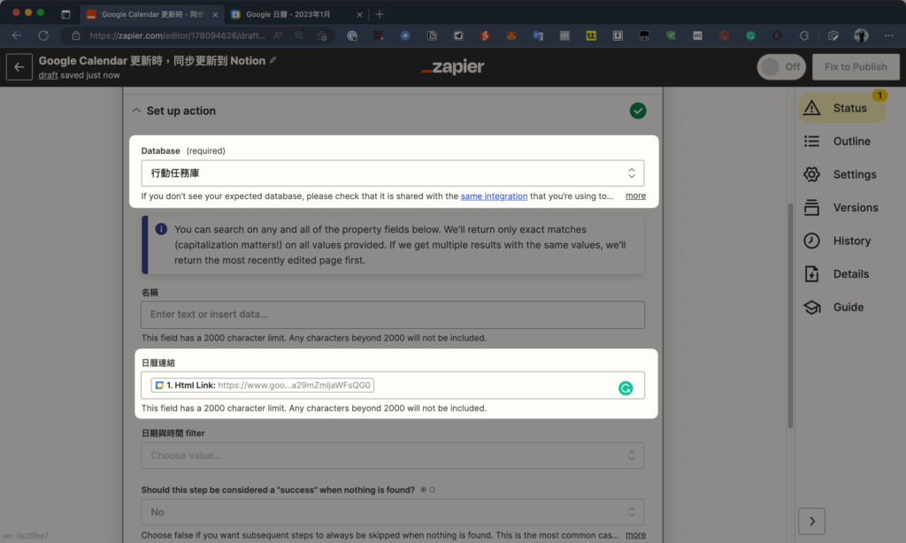Viewport: 906px width, 543px height.
Task: Click the Fix to Publish button
Action: pos(856,67)
